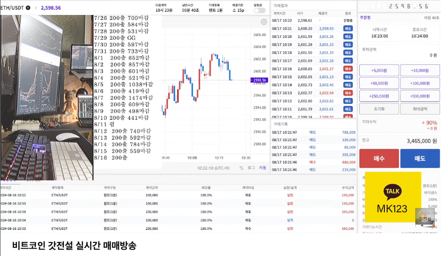Click the 실격 status in the 10:04 contract row

click(290, 220)
